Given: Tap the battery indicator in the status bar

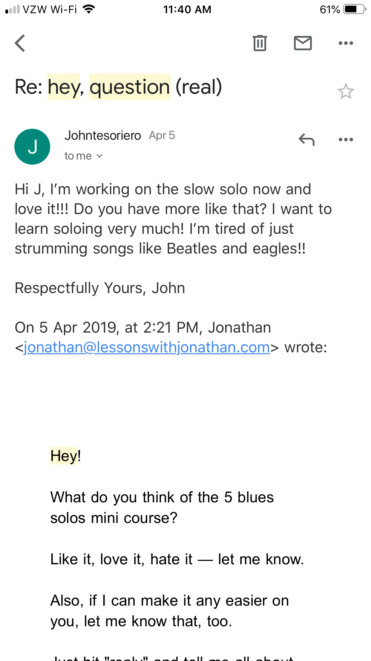Looking at the screenshot, I should 355,9.
